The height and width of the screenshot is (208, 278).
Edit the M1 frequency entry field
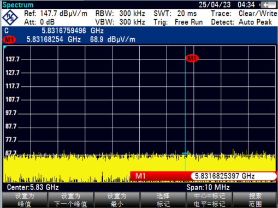click(234, 176)
